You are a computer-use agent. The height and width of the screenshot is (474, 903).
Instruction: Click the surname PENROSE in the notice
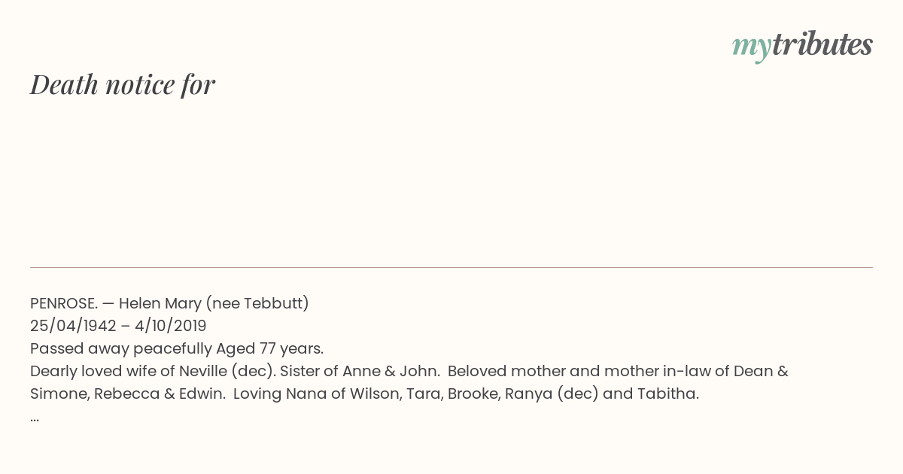click(64, 303)
